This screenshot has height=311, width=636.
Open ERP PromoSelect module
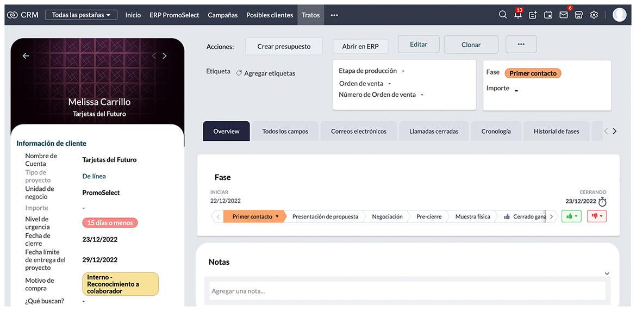pyautogui.click(x=174, y=15)
